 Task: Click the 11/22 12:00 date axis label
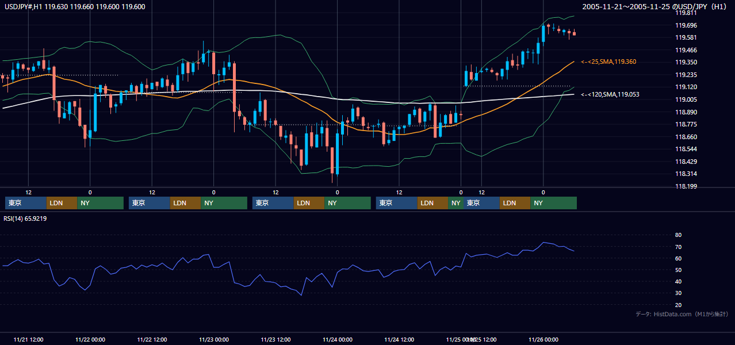(x=152, y=339)
